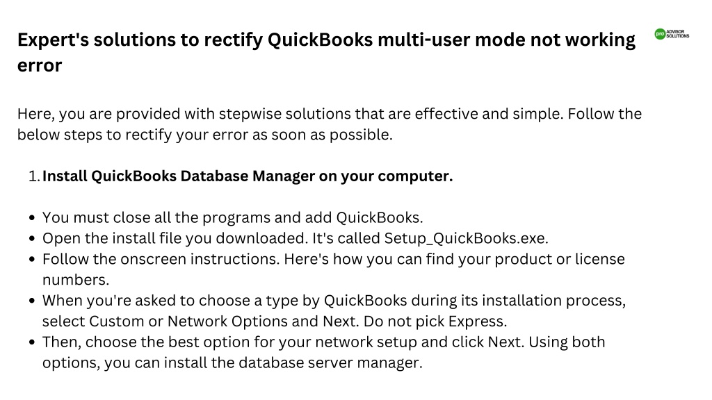
Task: Click the phrase 'install the database server manager'
Action: click(x=293, y=362)
